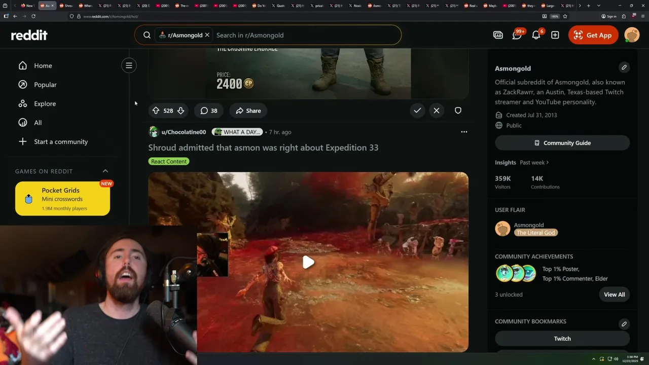Image resolution: width=649 pixels, height=365 pixels.
Task: Click the 14K Contributions stat
Action: point(545,182)
